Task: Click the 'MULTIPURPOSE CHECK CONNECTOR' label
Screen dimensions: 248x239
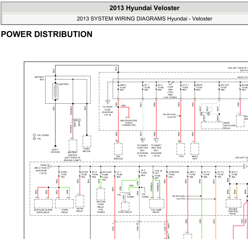Action: (x=129, y=123)
